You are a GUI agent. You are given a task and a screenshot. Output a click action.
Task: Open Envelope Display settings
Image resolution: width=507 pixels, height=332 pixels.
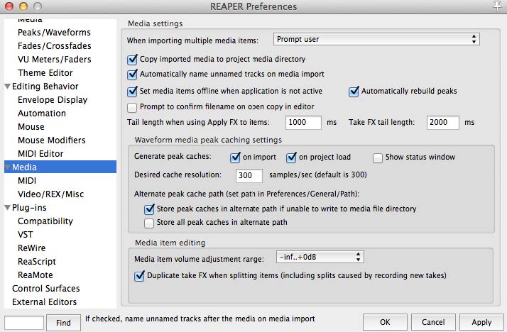(53, 100)
